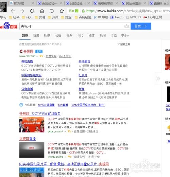Open the 资源 bookmark folder
Image resolution: width=170 pixels, height=177 pixels.
[53, 17]
